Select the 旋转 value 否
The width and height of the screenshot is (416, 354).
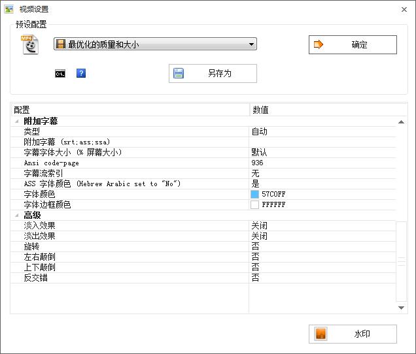(255, 246)
